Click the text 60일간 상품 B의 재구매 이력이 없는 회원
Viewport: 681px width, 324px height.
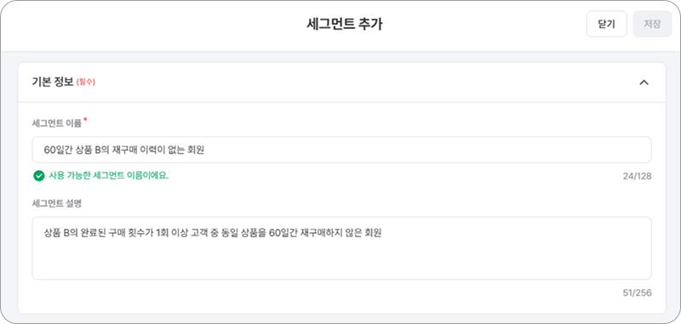(x=123, y=150)
